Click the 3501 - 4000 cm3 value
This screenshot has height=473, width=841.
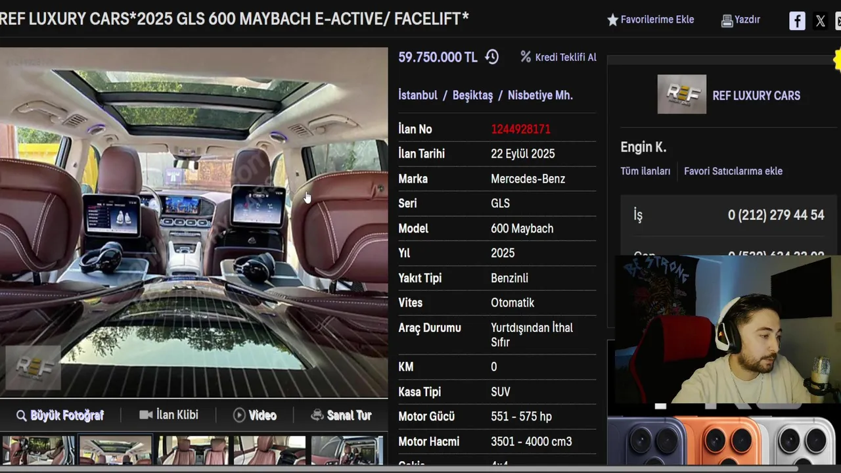click(531, 441)
